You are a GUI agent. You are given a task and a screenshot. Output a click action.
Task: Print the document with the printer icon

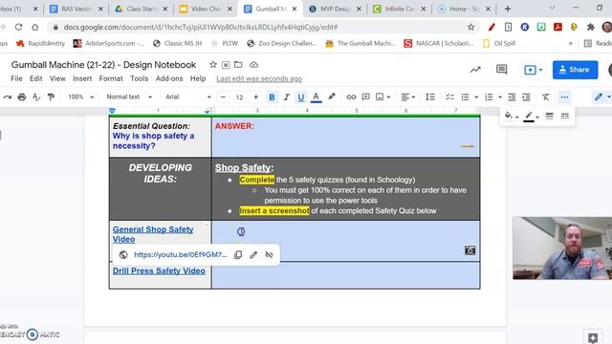(22, 97)
